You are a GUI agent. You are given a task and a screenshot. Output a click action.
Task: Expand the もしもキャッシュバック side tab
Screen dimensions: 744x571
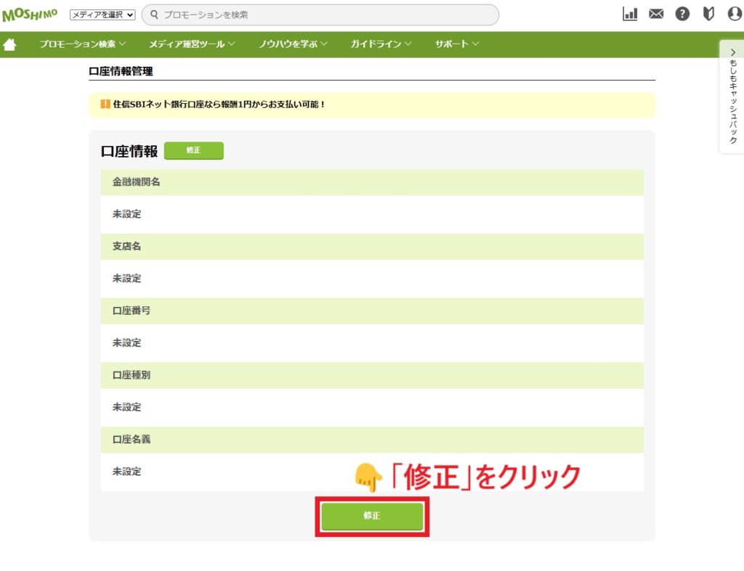[732, 96]
